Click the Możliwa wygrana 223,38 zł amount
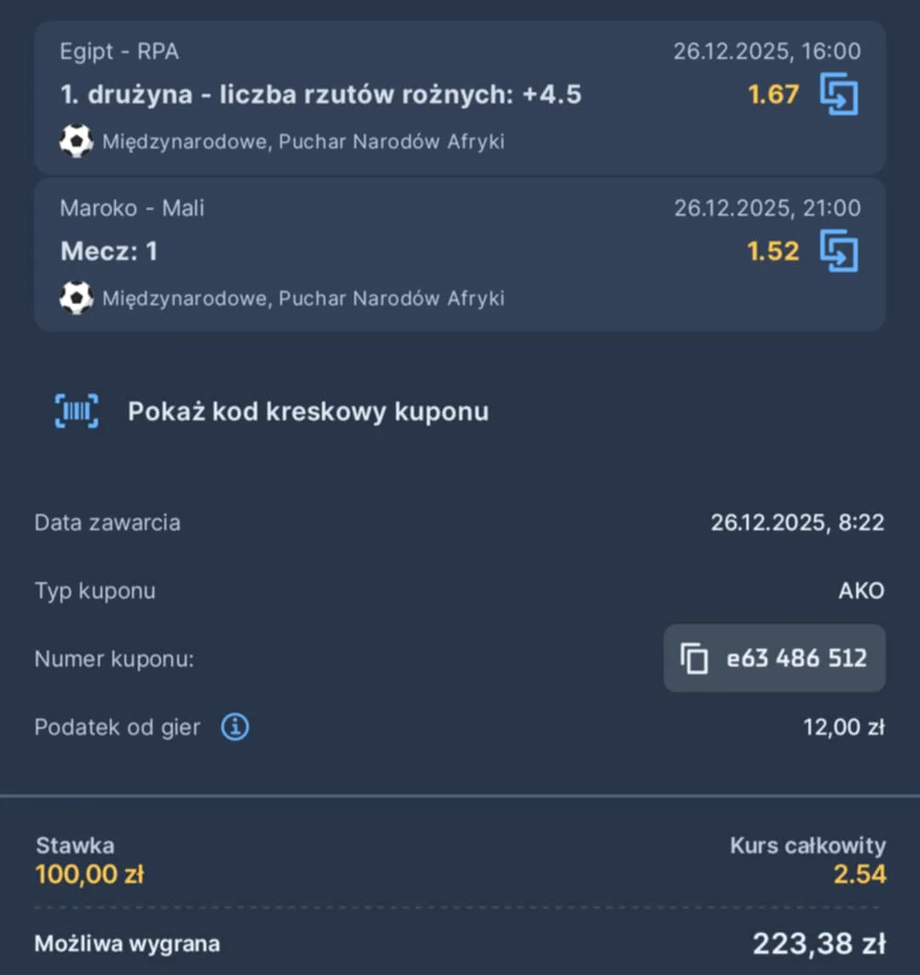This screenshot has width=920, height=975. [x=819, y=944]
